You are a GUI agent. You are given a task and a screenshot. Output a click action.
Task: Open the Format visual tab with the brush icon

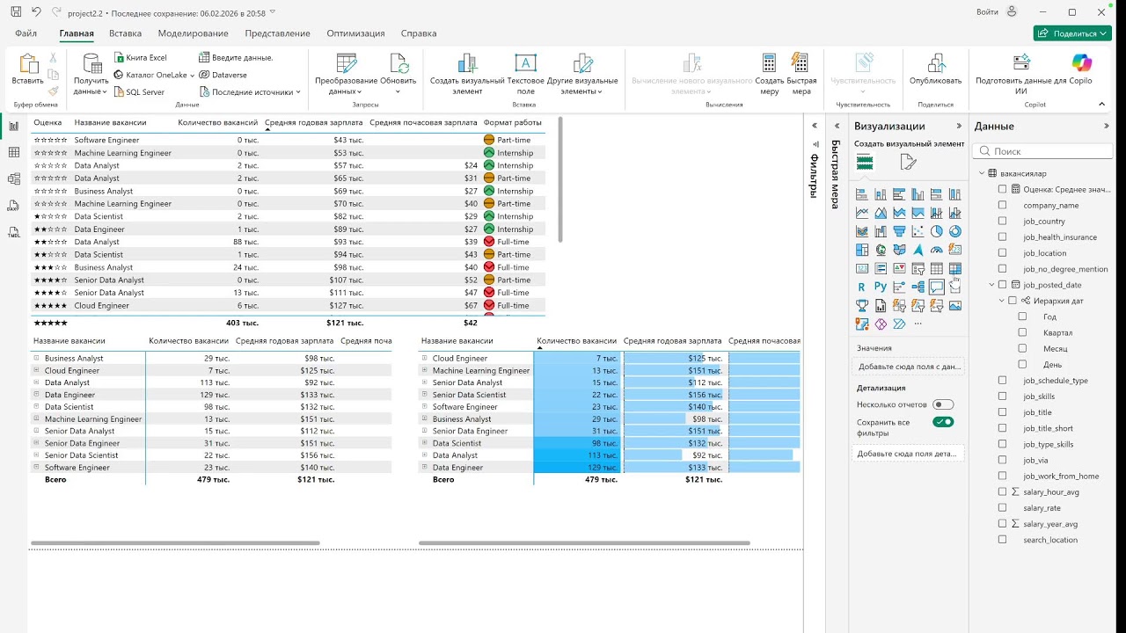pyautogui.click(x=909, y=162)
